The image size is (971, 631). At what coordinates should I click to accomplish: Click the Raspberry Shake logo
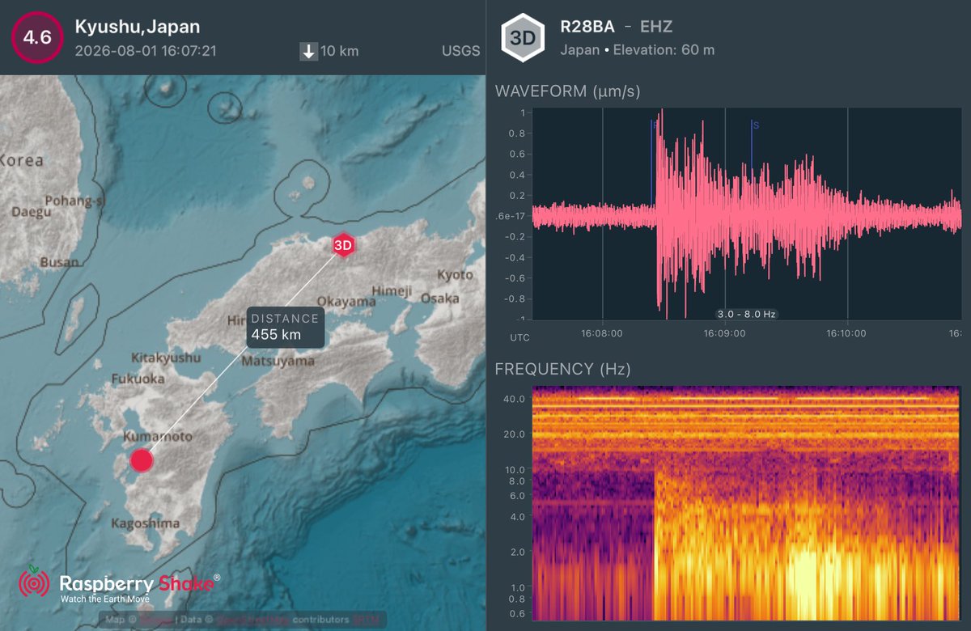(117, 586)
